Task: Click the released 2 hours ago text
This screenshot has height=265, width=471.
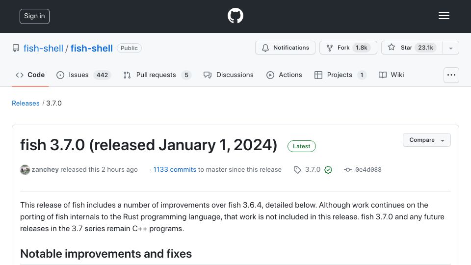Action: click(x=99, y=169)
